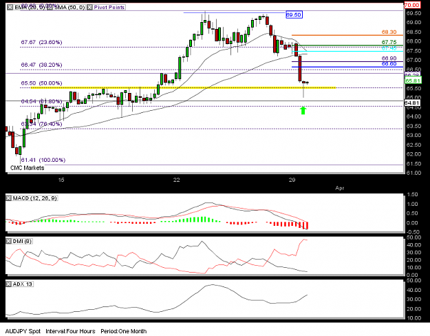This screenshot has width=430, height=336.
Task: Open the Pivot Points indicator label
Action: pyautogui.click(x=109, y=8)
